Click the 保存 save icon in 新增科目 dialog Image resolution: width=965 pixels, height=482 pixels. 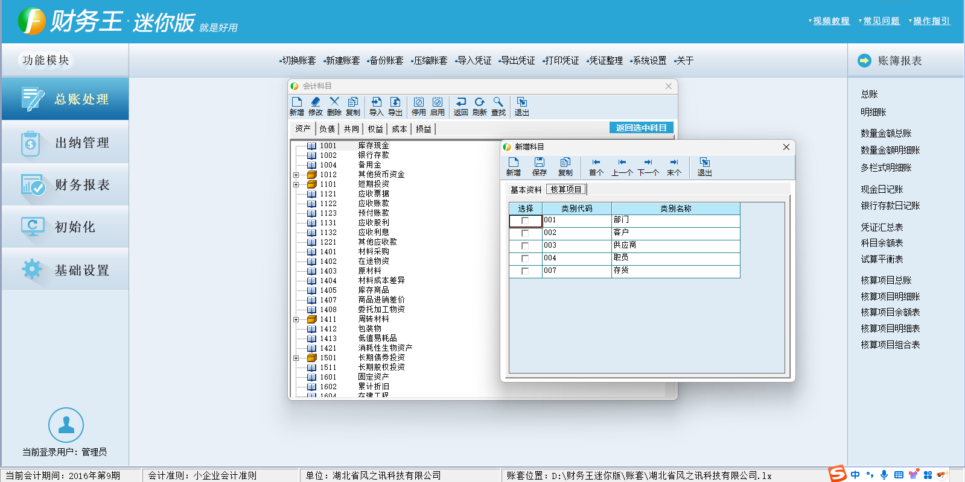click(540, 166)
